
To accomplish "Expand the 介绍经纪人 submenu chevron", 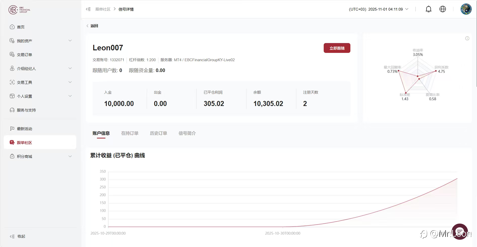I will [70, 68].
